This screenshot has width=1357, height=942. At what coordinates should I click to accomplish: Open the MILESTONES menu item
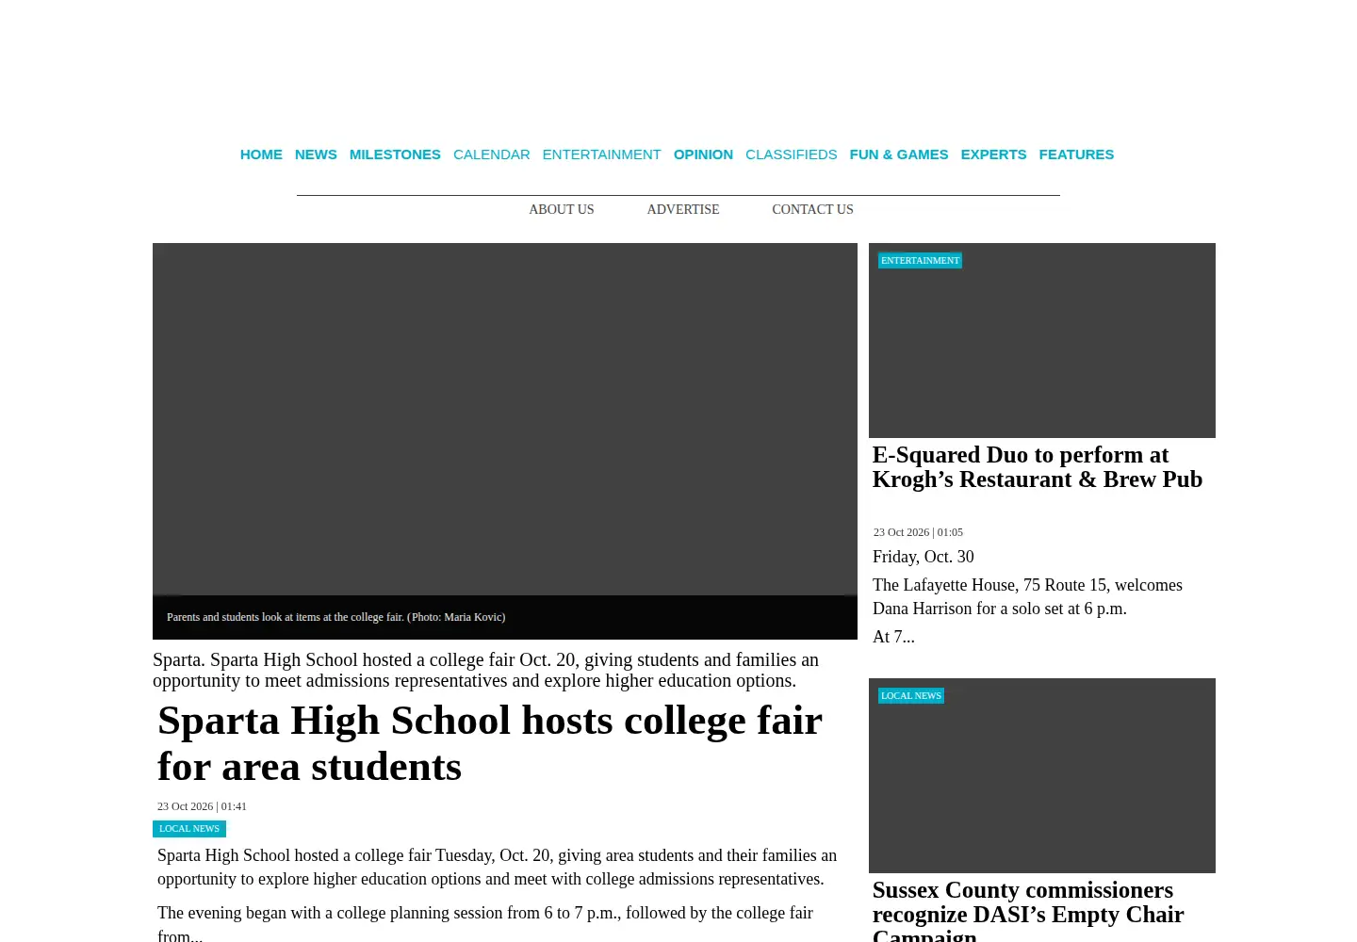395,154
